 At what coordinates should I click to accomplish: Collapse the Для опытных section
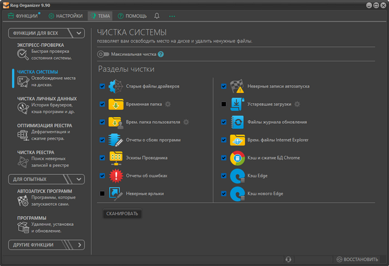tap(79, 179)
